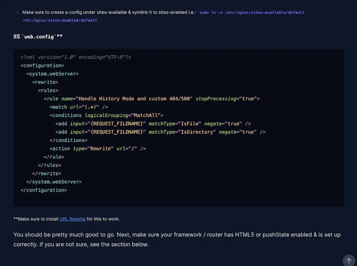Click the opening rewrite tag

(45, 82)
